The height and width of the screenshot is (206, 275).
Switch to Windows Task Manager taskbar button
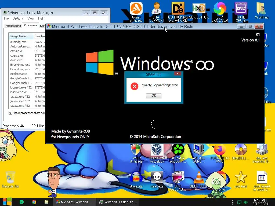[x=118, y=202]
